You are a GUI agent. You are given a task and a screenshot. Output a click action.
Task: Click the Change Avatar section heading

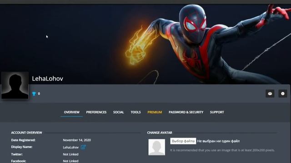160,133
